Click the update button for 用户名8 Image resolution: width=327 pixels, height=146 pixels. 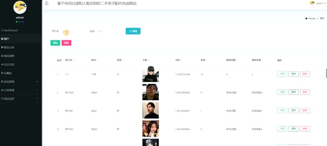[294, 92]
